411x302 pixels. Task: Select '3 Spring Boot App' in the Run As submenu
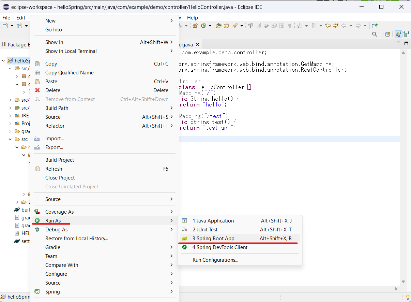[x=213, y=239]
